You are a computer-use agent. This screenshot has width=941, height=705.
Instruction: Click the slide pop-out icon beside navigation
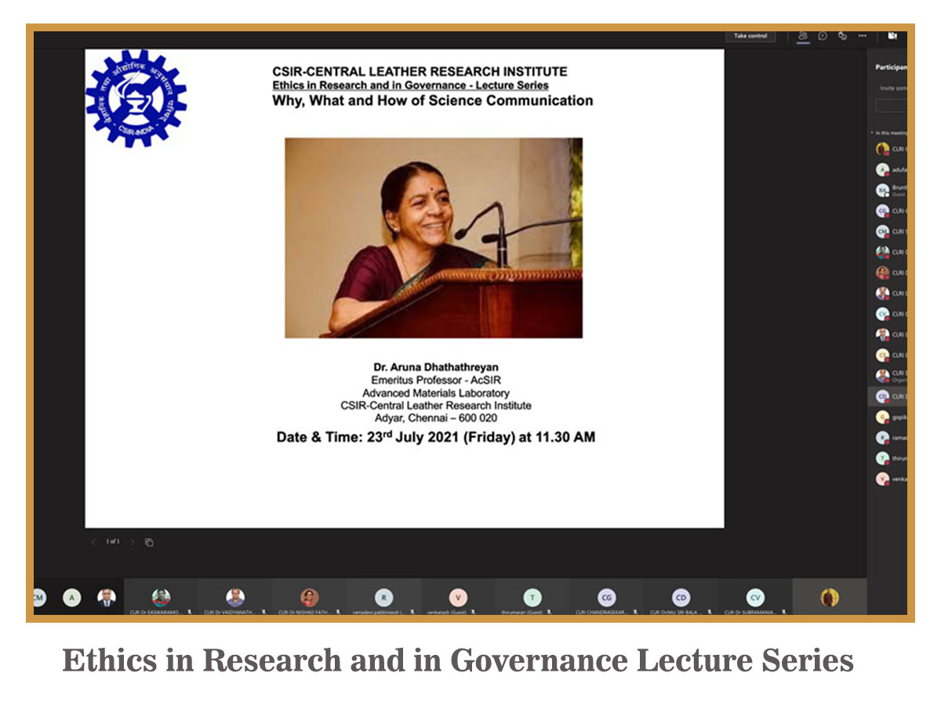coord(149,542)
